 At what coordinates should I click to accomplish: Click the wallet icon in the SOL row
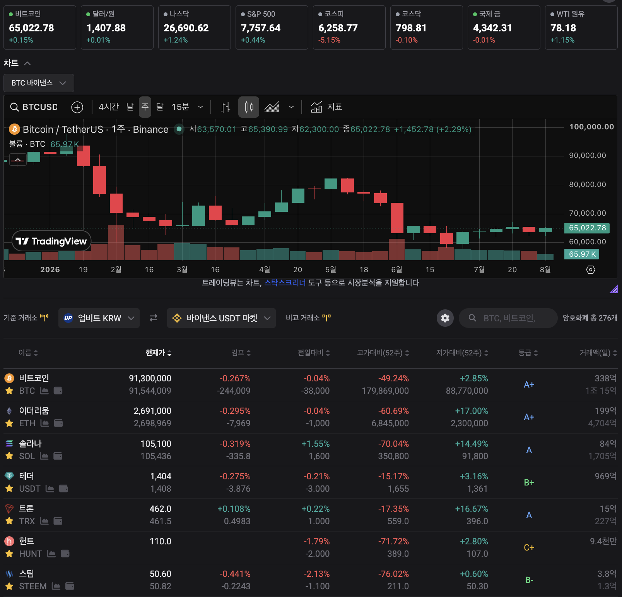click(58, 456)
